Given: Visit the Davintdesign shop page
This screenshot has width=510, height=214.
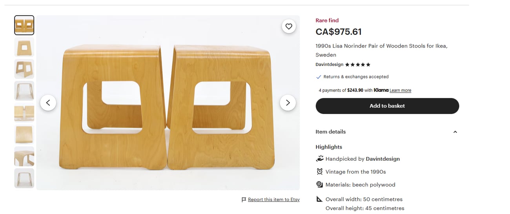Looking at the screenshot, I should coord(329,65).
